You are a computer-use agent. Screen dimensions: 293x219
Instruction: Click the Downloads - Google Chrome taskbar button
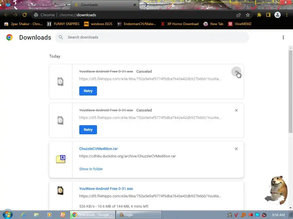92,215
